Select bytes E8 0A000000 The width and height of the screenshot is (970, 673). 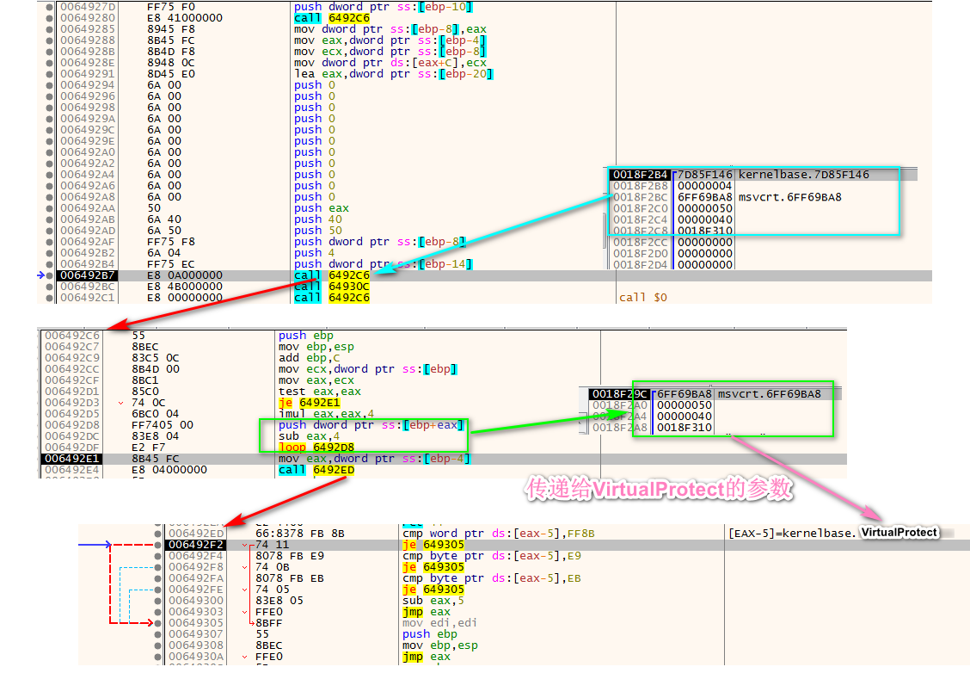click(x=184, y=275)
